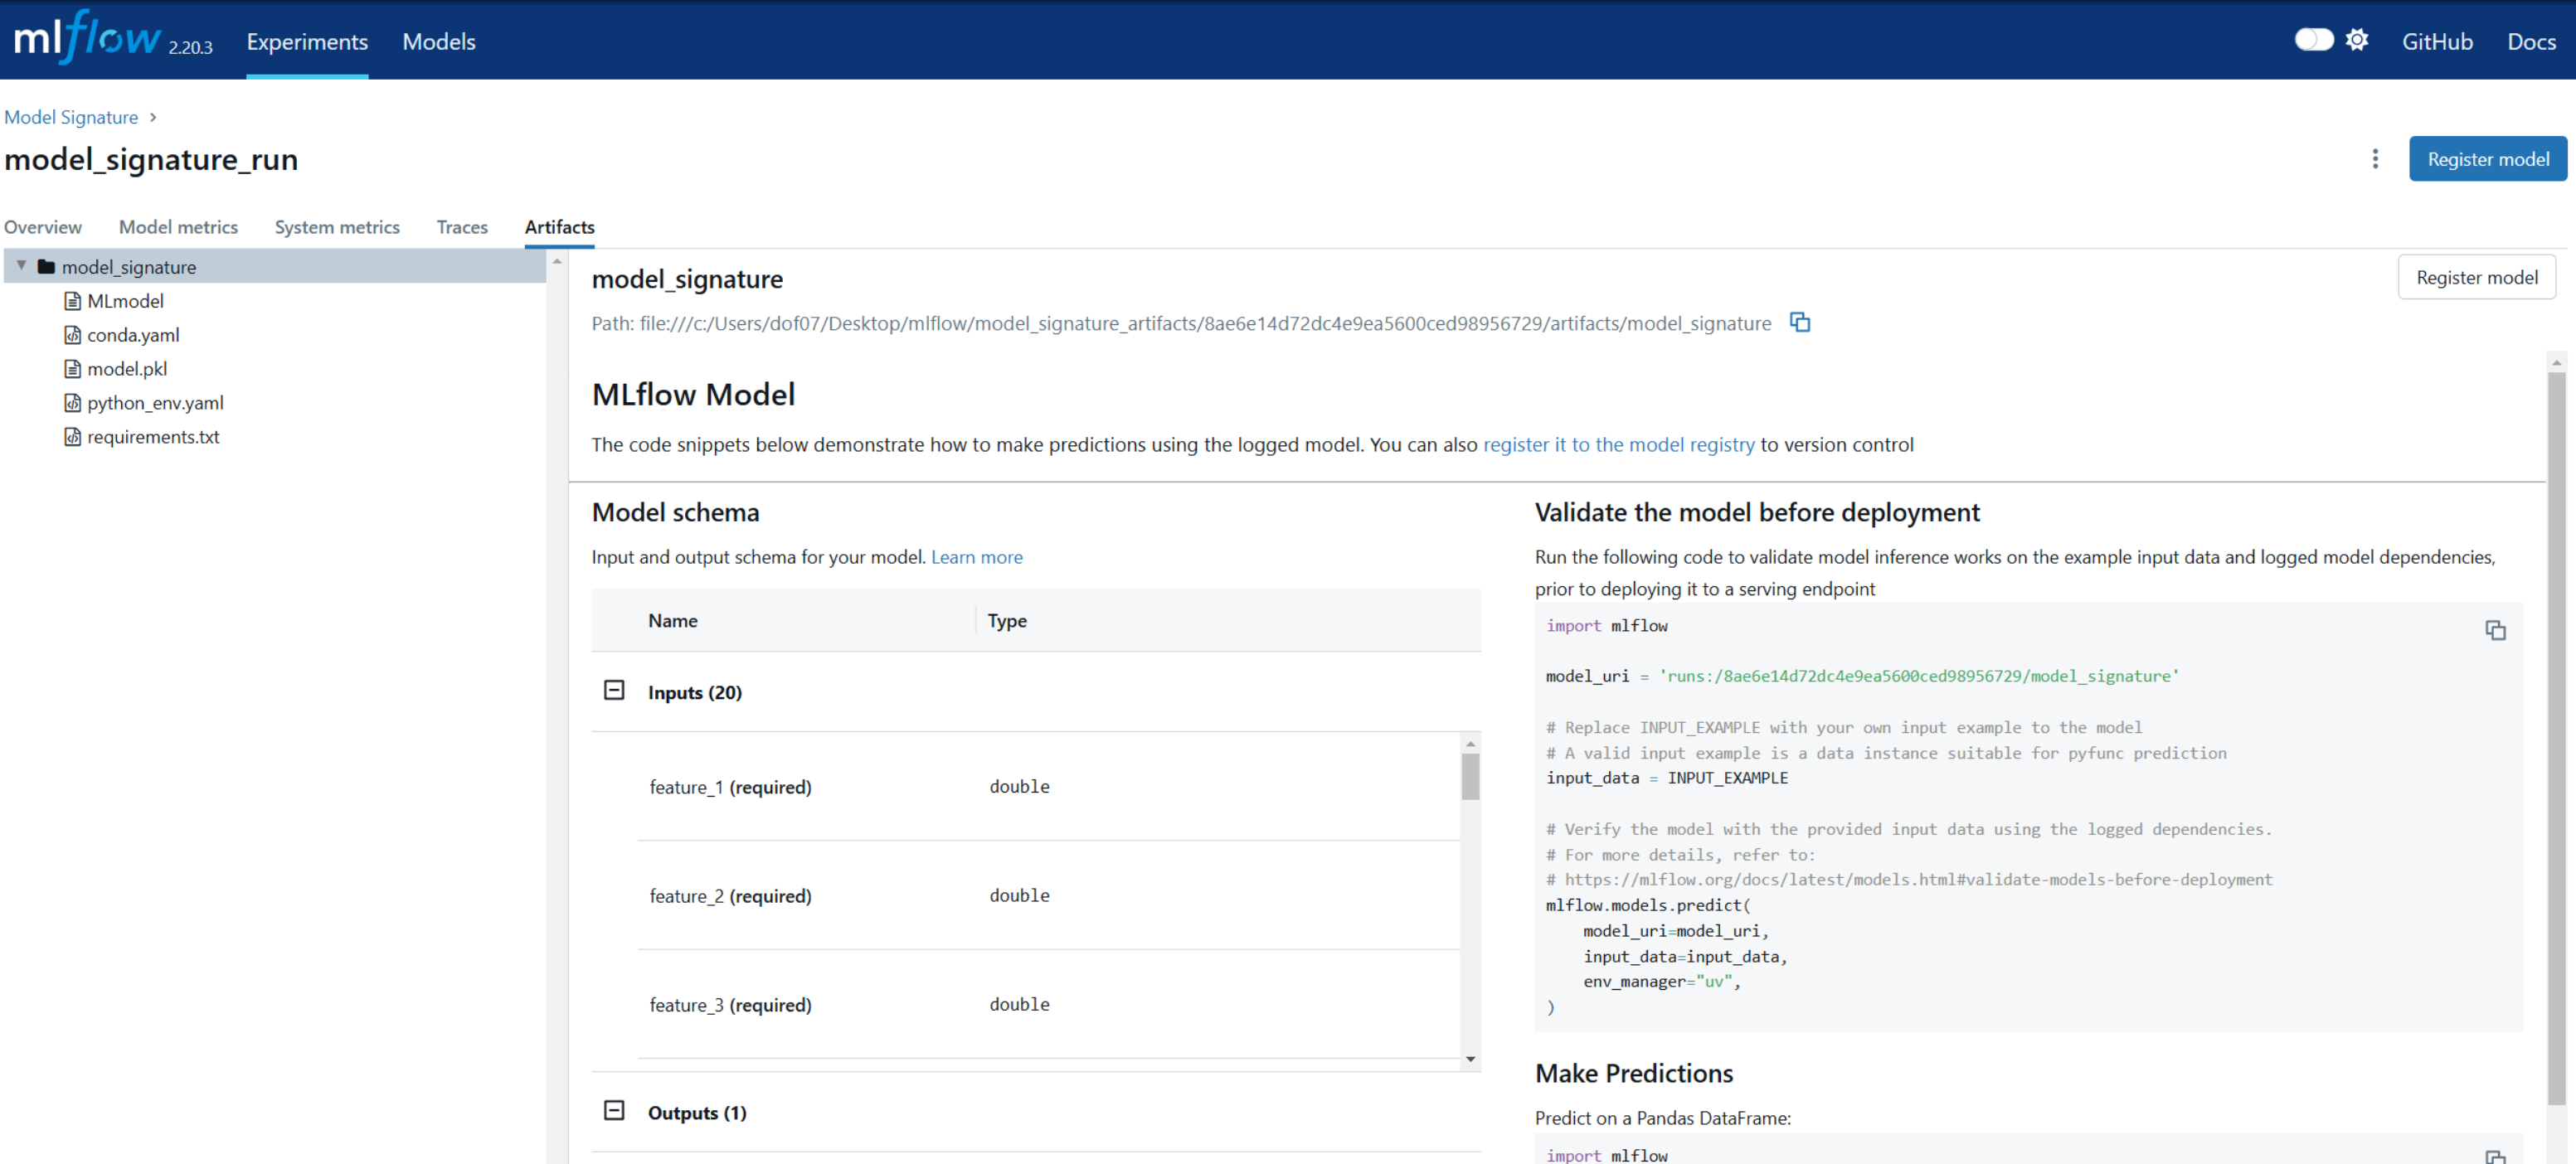2576x1164 pixels.
Task: Collapse the Inputs (20) schema section
Action: click(614, 691)
